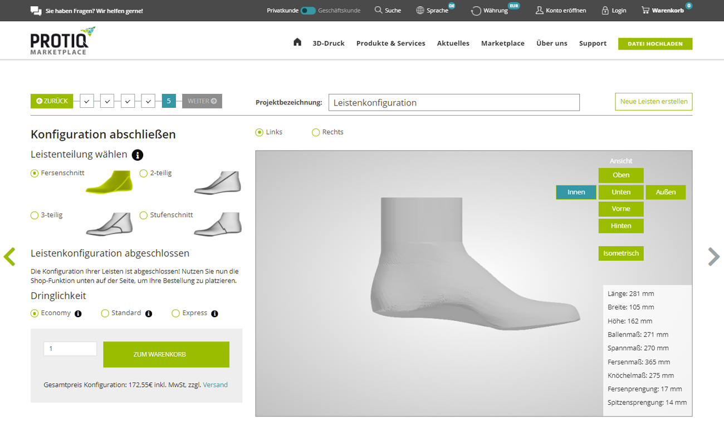Viewport: 724px width, 428px height.
Task: Open the search magnifier icon
Action: [x=379, y=10]
